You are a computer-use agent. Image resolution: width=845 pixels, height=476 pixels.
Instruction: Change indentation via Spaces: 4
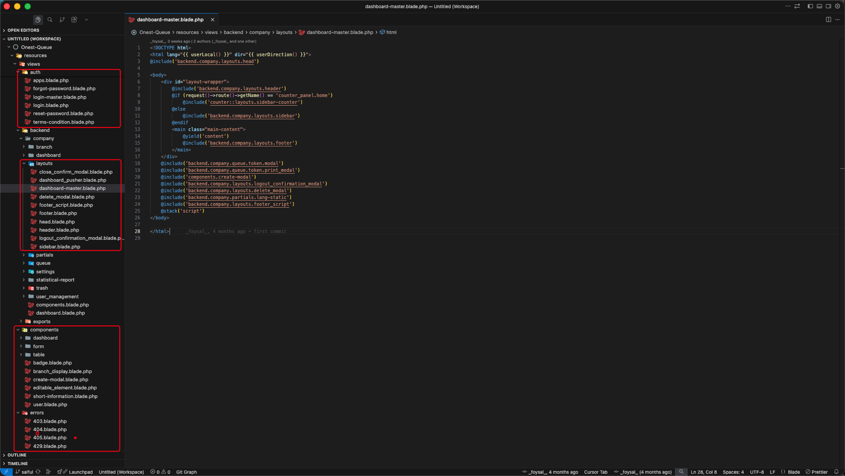(x=733, y=472)
